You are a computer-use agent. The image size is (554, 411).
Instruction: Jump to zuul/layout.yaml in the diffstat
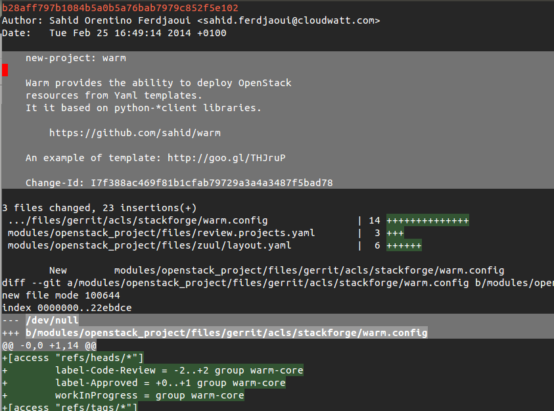pyautogui.click(x=149, y=245)
